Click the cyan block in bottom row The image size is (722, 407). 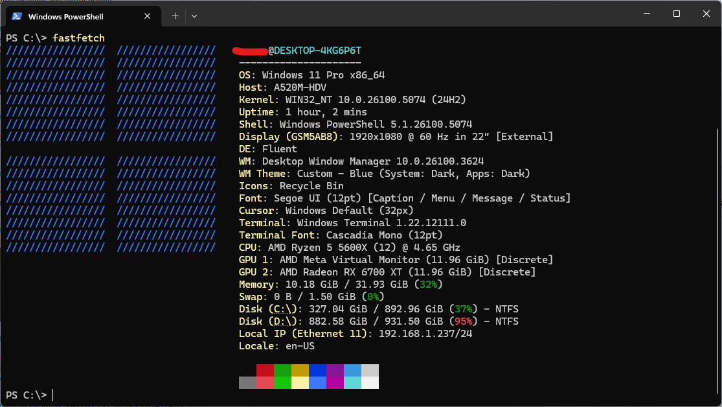[353, 382]
